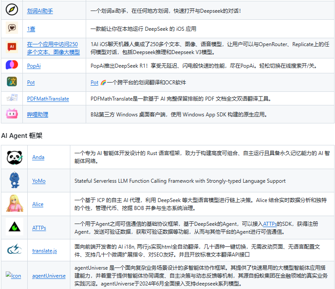This screenshot has width=335, height=289.
Task: Open the agentUniverse link
Action: click(x=49, y=276)
